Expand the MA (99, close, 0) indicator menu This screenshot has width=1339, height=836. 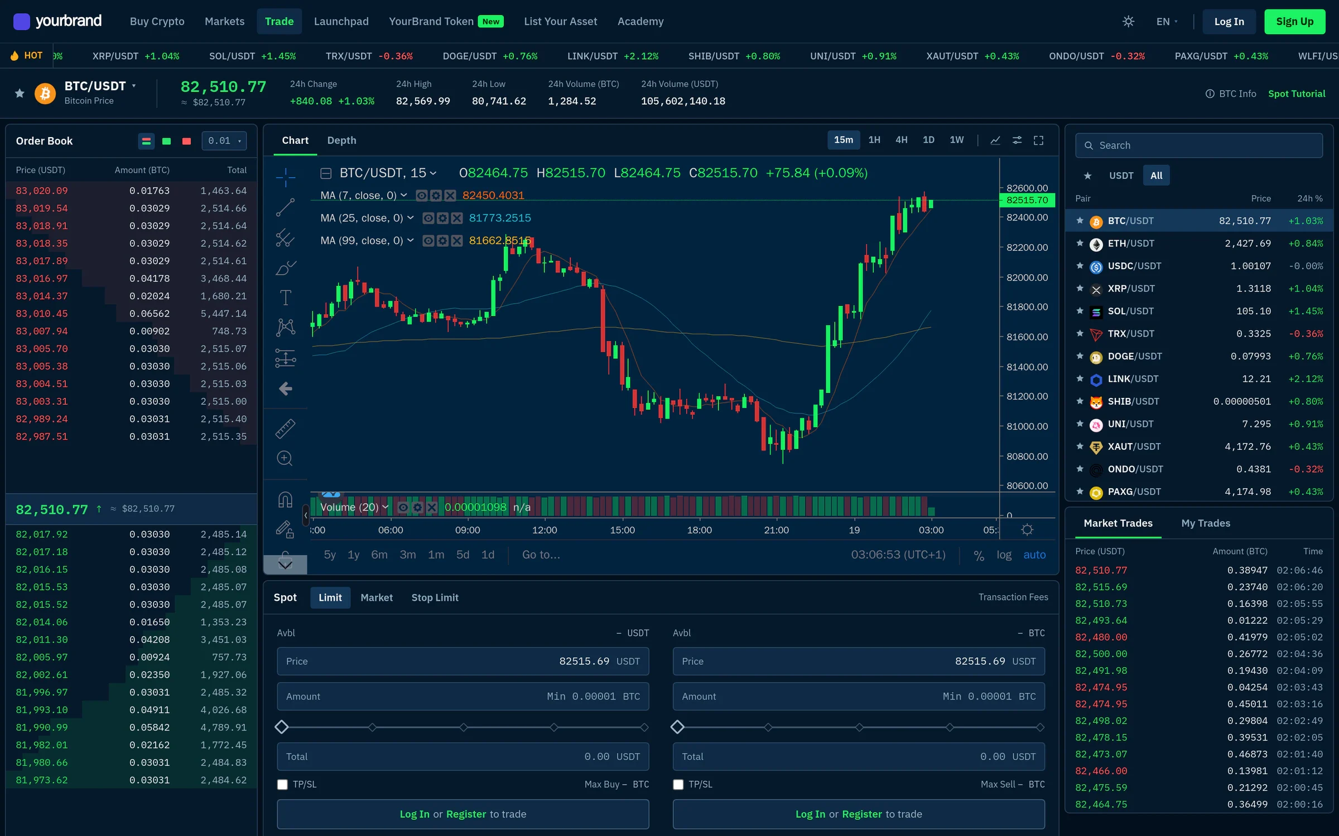pyautogui.click(x=411, y=240)
